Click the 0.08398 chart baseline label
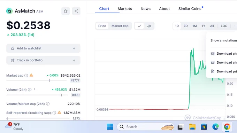Screen dimensions: 237x133 point(102,109)
